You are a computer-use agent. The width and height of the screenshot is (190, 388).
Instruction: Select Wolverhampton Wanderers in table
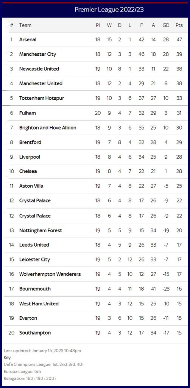pyautogui.click(x=50, y=274)
